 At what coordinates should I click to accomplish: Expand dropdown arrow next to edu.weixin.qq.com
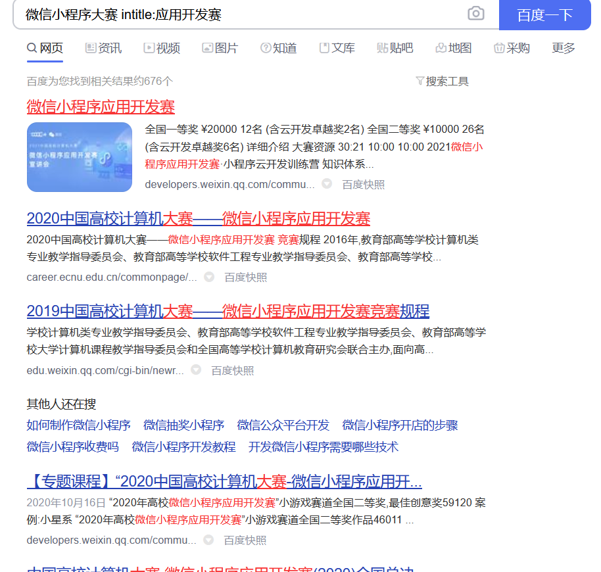[x=196, y=369]
